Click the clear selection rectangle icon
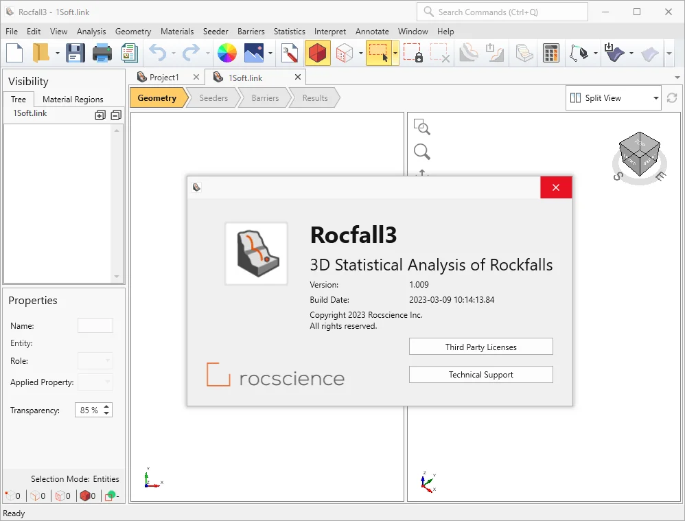The height and width of the screenshot is (521, 685). click(x=439, y=54)
